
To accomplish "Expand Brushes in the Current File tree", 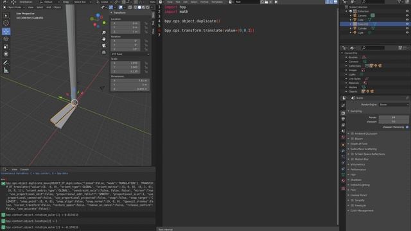I will [x=346, y=57].
